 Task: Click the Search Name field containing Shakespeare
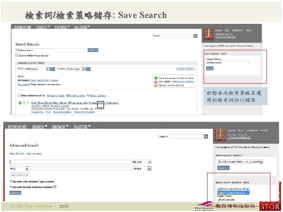point(227,63)
